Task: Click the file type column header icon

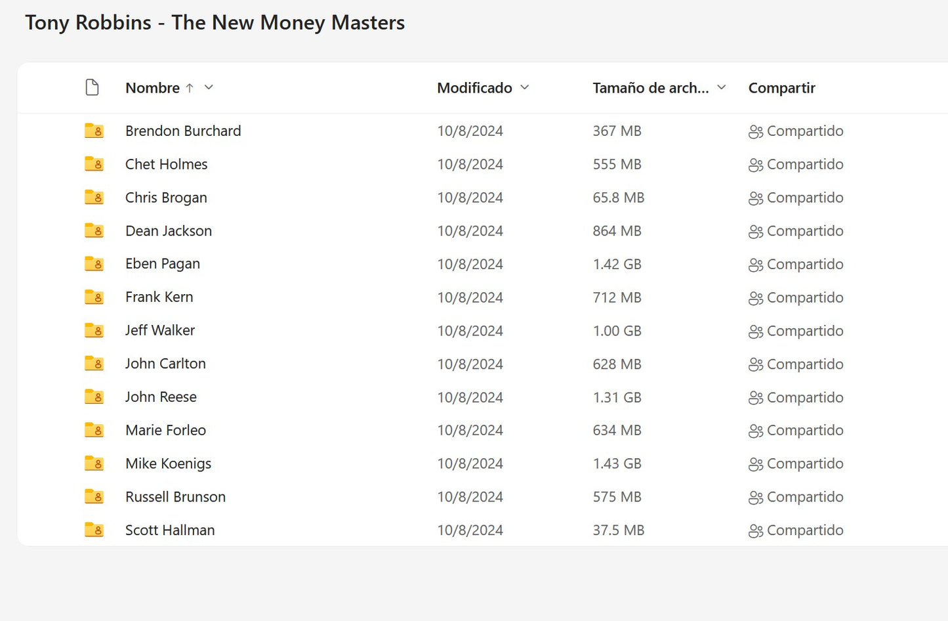Action: tap(93, 87)
